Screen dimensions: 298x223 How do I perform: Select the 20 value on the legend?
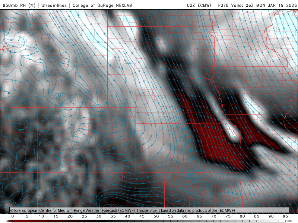(x=70, y=216)
